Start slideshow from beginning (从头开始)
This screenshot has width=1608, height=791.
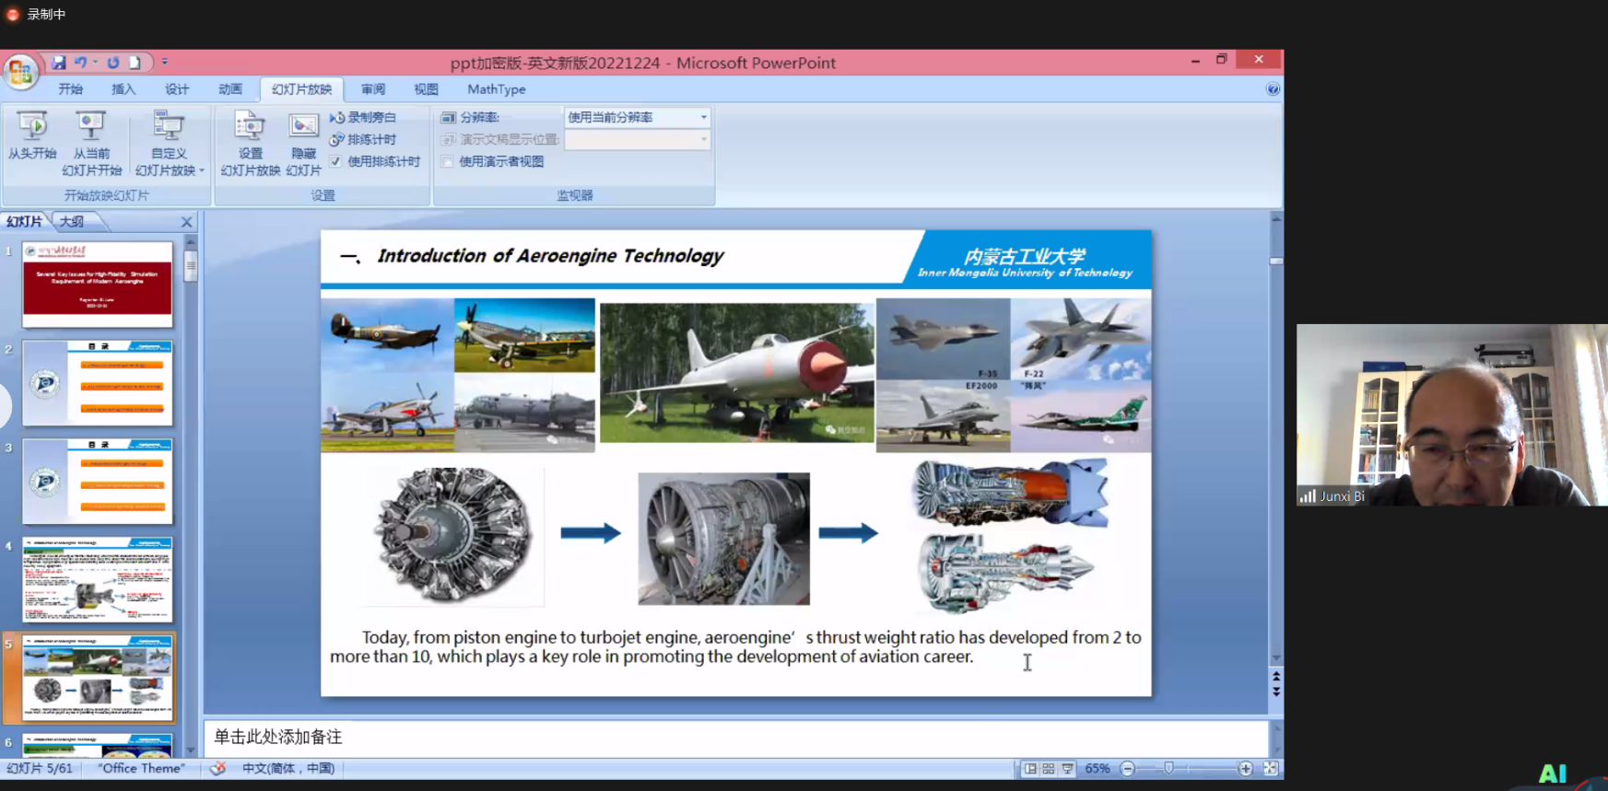click(32, 135)
